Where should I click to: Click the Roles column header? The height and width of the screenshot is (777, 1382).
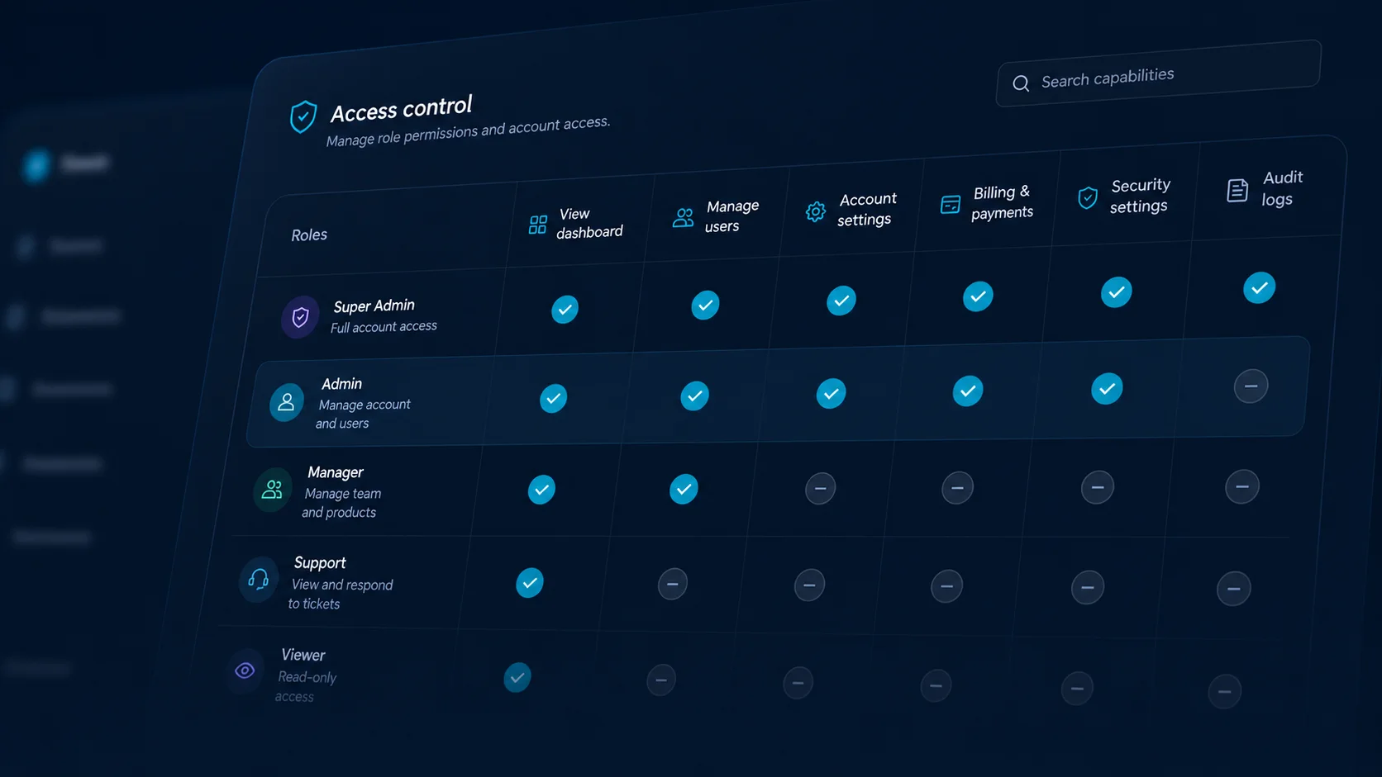(309, 235)
